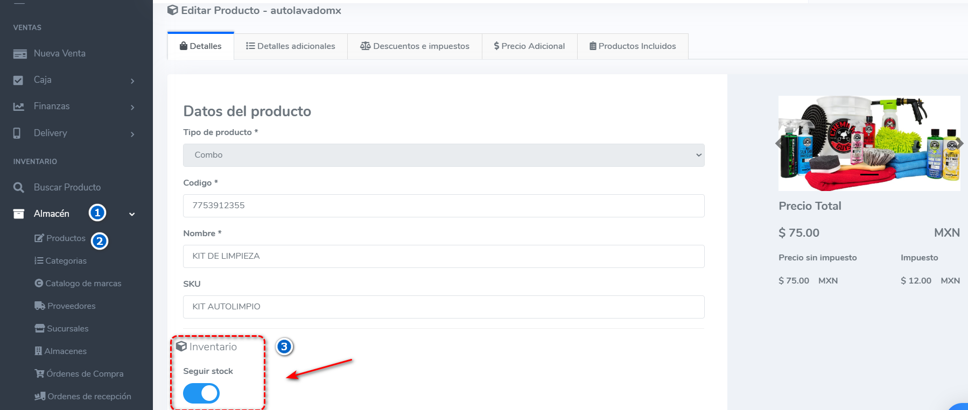Click the Proveedores truck icon
Screen dimensions: 968x410
click(x=39, y=306)
